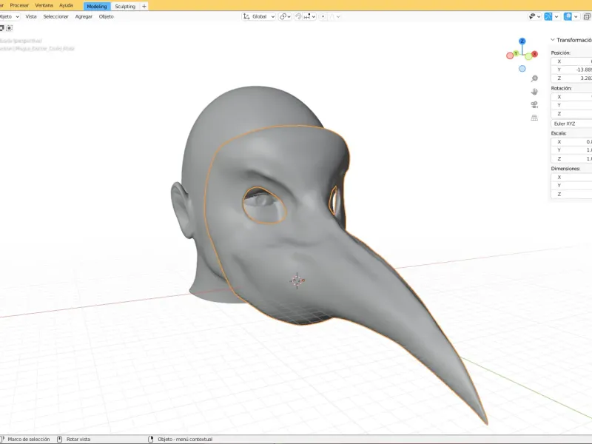Open proportional falloff dropdown

pyautogui.click(x=334, y=16)
